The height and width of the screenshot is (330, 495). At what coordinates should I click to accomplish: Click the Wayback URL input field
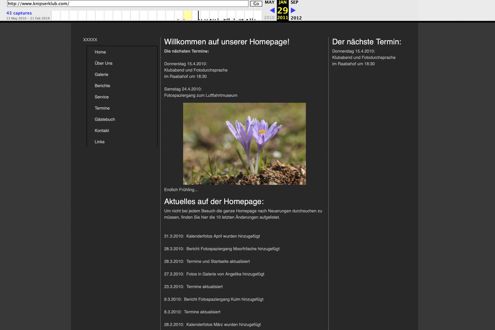click(128, 4)
